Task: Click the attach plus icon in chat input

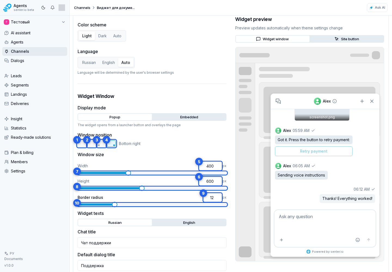Action: coord(281,240)
